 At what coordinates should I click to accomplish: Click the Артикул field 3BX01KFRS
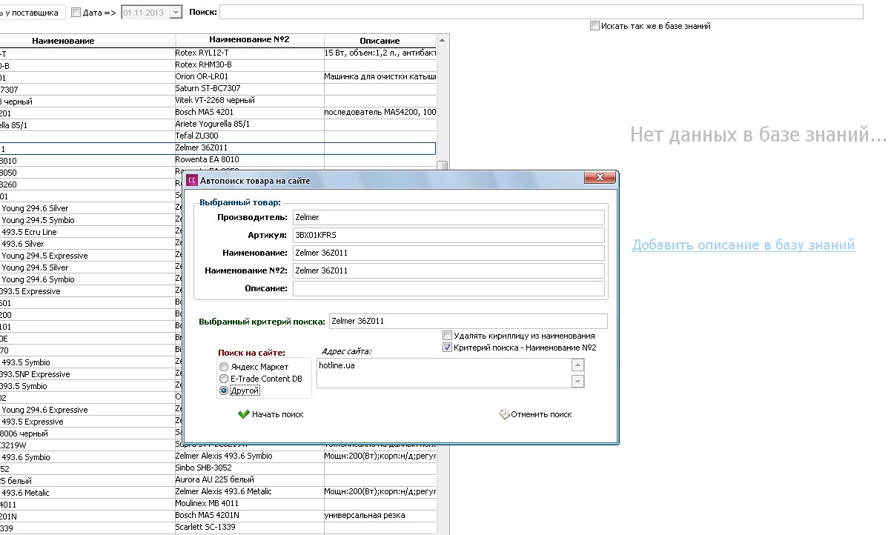[448, 236]
